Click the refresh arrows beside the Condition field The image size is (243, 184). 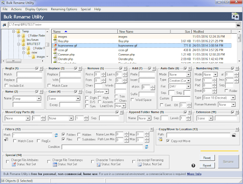147,147
